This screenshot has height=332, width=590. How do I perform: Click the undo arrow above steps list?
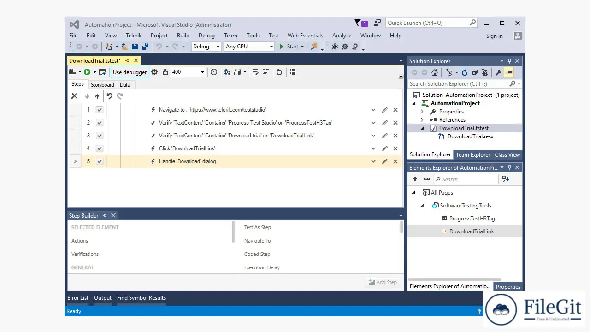(x=109, y=96)
